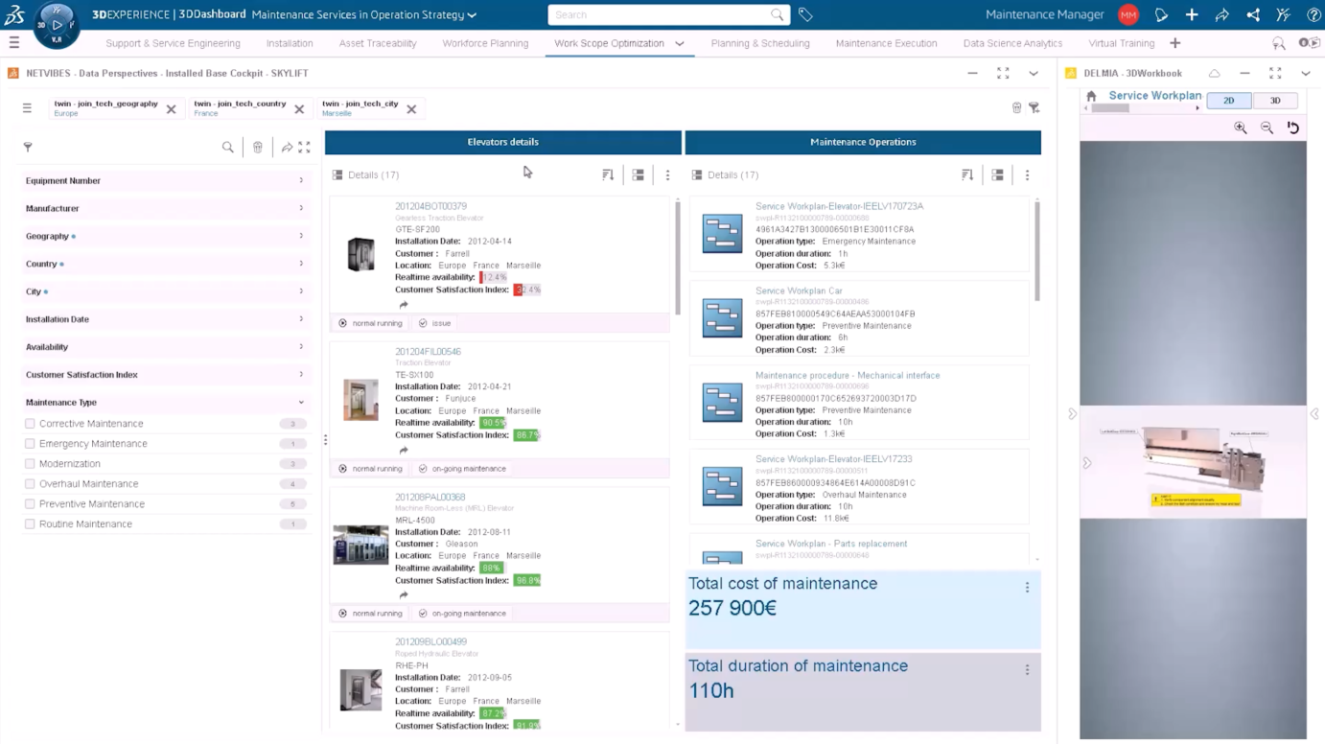The image size is (1325, 744).
Task: Open elevator 201204BOT00379 link
Action: (x=430, y=206)
